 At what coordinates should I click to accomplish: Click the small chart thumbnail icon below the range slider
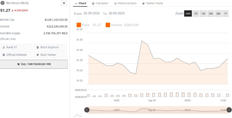[78, 115]
